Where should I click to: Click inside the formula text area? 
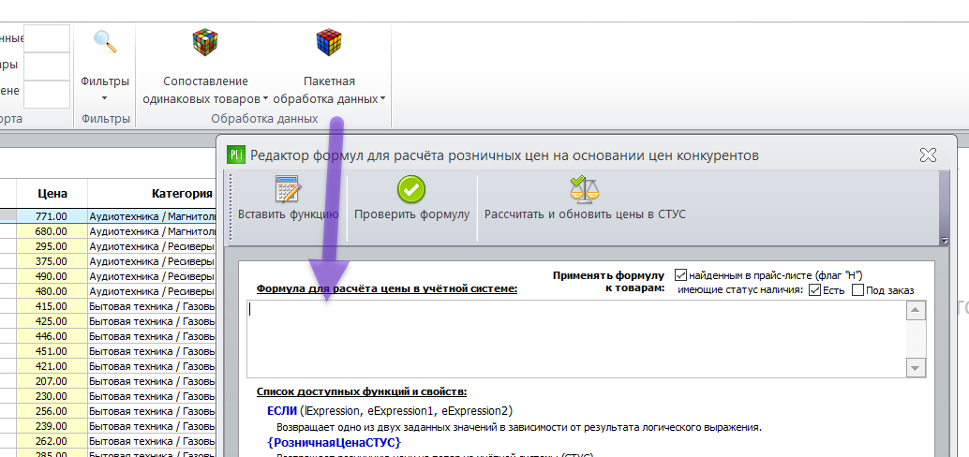[576, 338]
